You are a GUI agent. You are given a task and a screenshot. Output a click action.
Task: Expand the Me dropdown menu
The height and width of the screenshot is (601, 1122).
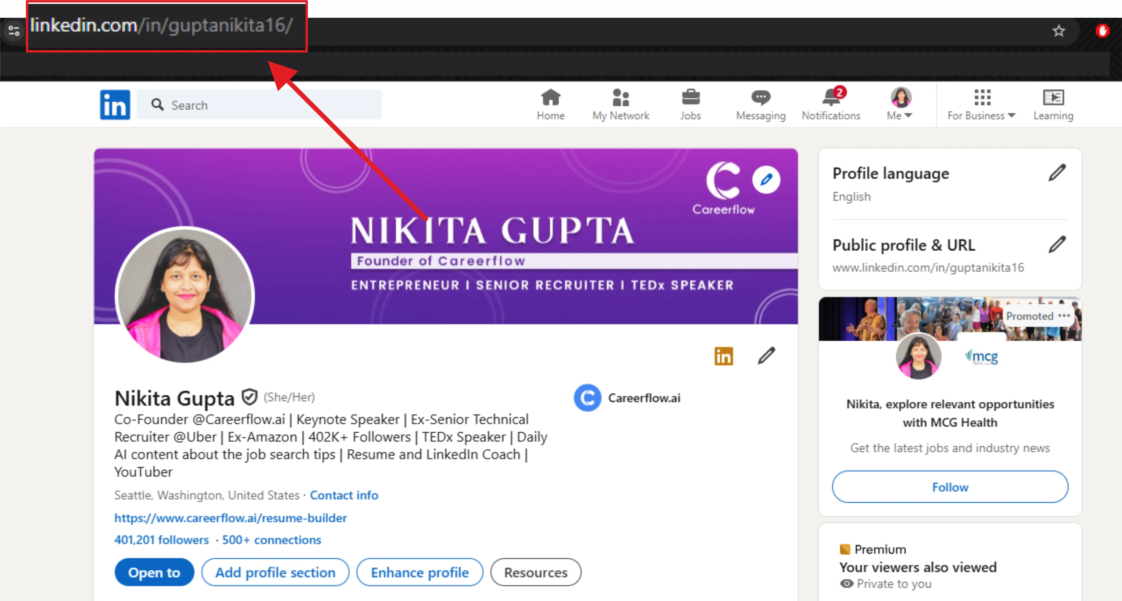point(900,105)
